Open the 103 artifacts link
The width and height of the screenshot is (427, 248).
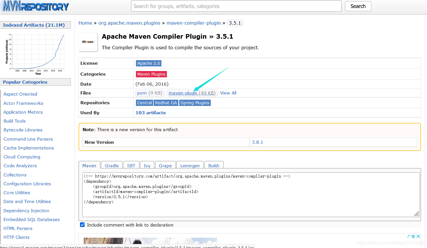[x=151, y=113]
